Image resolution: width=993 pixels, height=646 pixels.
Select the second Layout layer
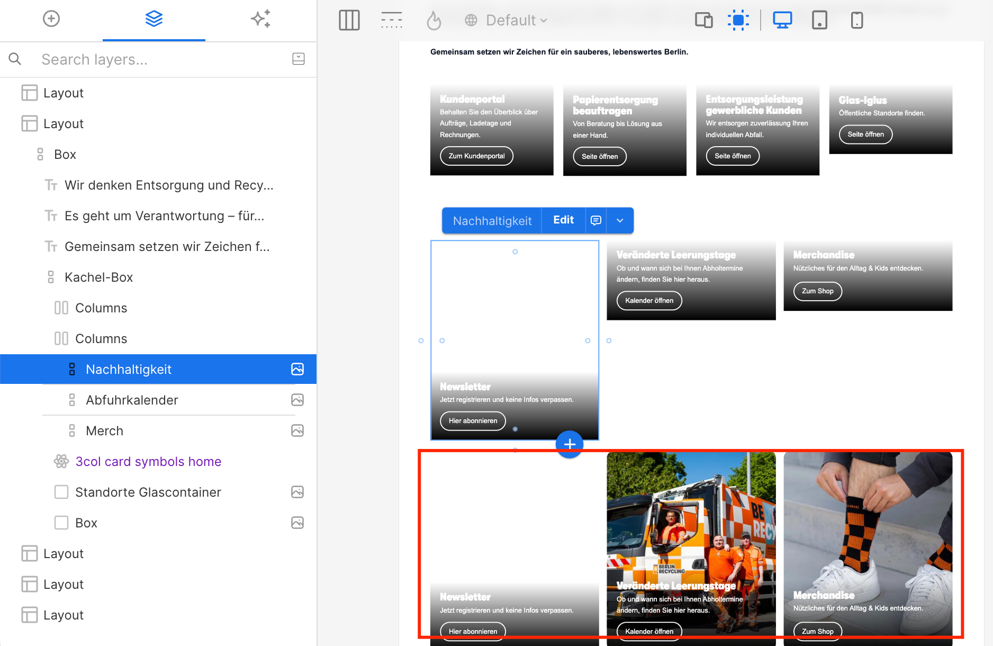[x=159, y=123]
